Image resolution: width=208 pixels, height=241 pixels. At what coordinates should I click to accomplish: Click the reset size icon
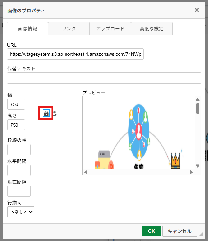pyautogui.click(x=55, y=113)
